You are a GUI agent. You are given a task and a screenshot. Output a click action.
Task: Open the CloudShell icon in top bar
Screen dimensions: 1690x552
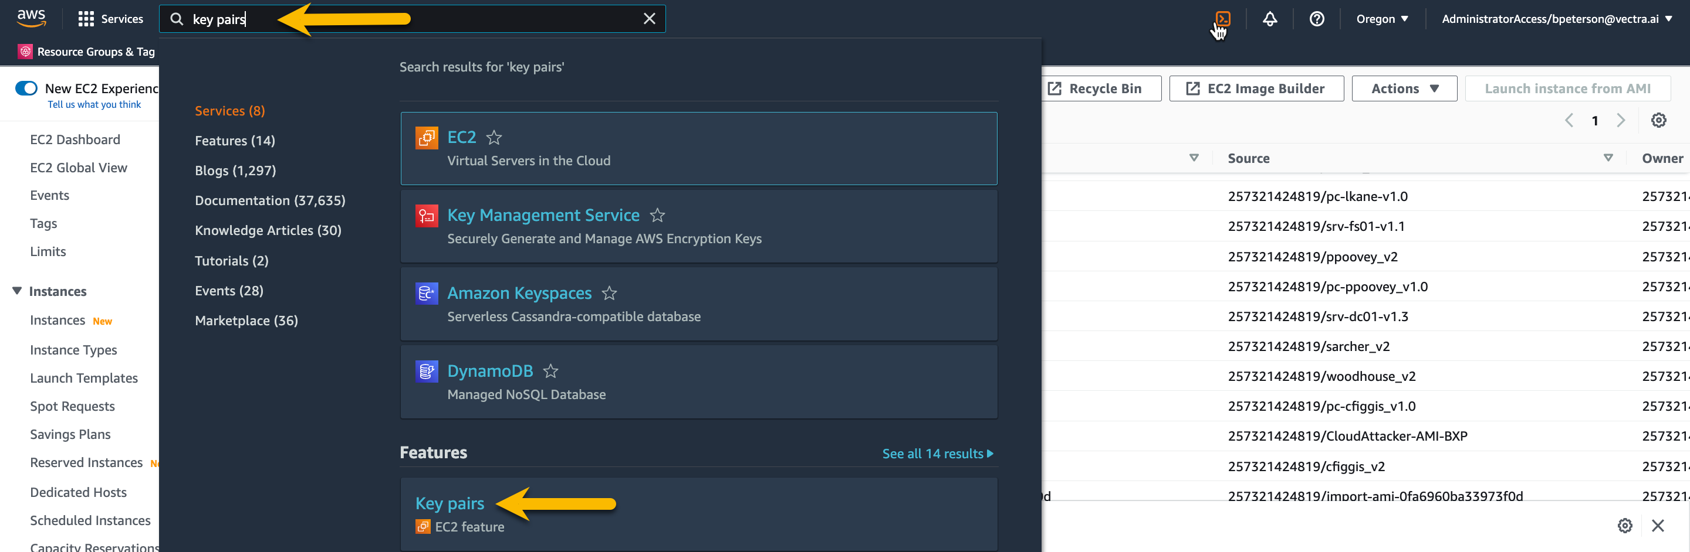[x=1222, y=18]
